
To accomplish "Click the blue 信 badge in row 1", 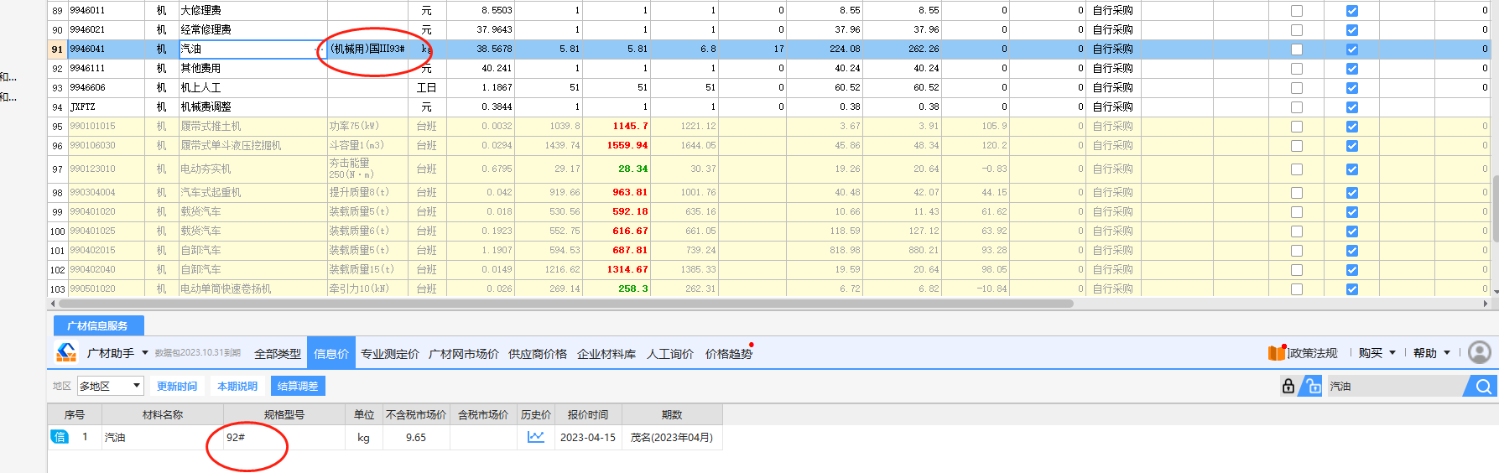I will tap(60, 437).
